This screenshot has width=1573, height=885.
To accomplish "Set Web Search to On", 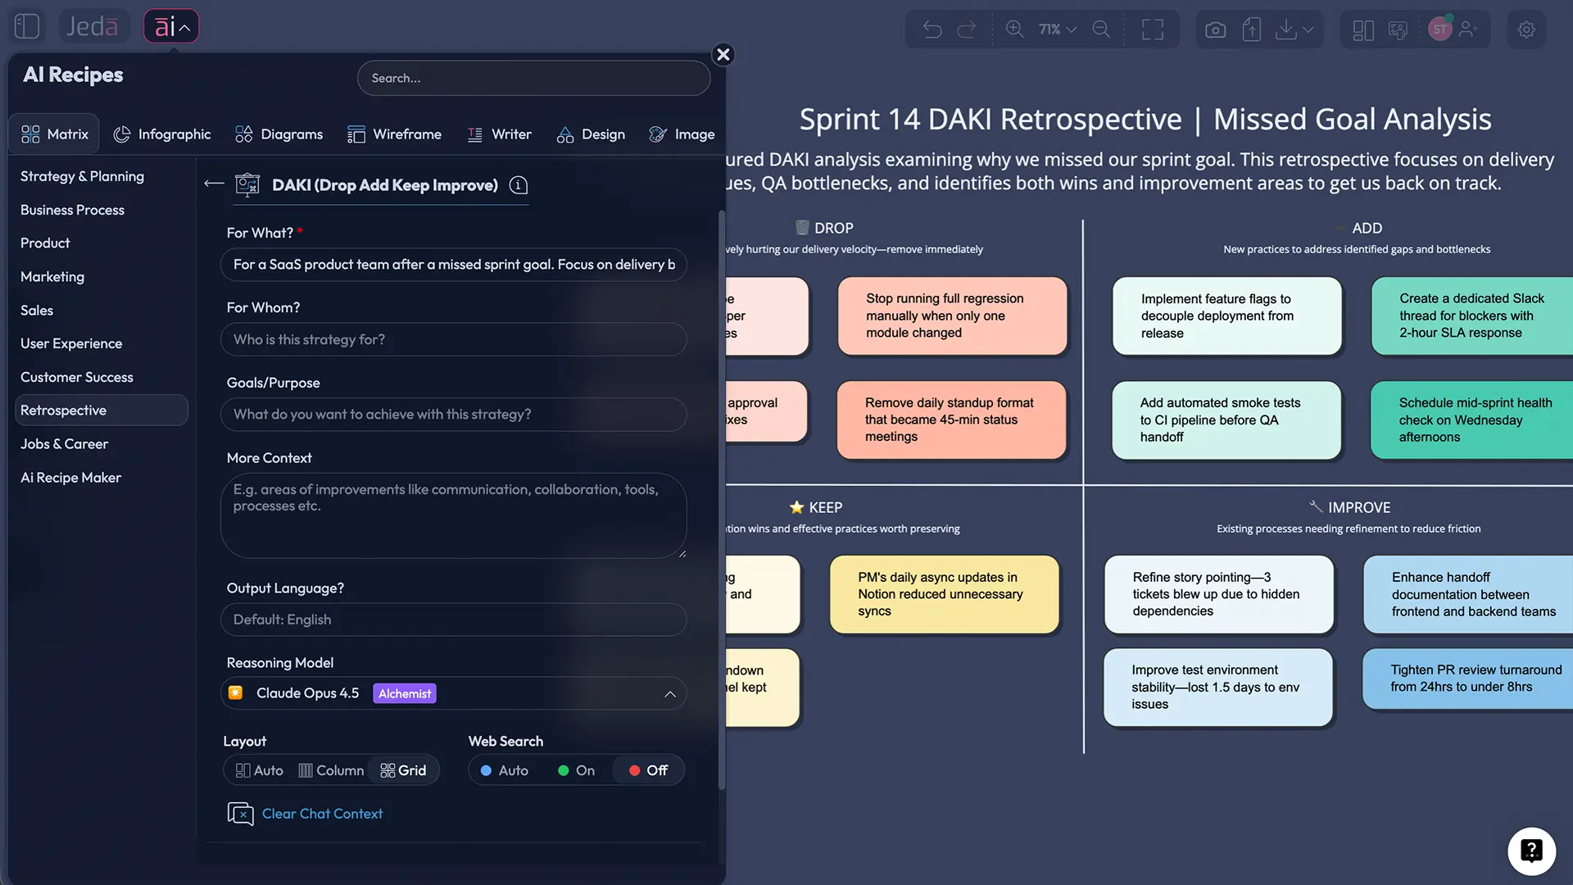I will 576,770.
